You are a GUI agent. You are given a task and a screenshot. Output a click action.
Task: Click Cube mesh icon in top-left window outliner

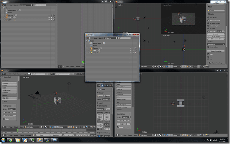[15, 18]
